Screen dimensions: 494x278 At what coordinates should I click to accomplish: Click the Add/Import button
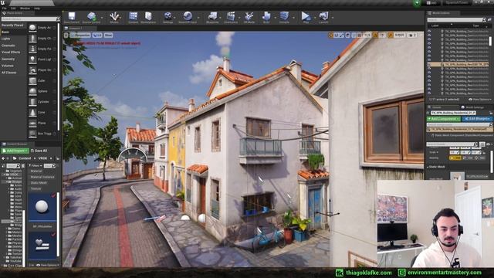[x=15, y=151]
